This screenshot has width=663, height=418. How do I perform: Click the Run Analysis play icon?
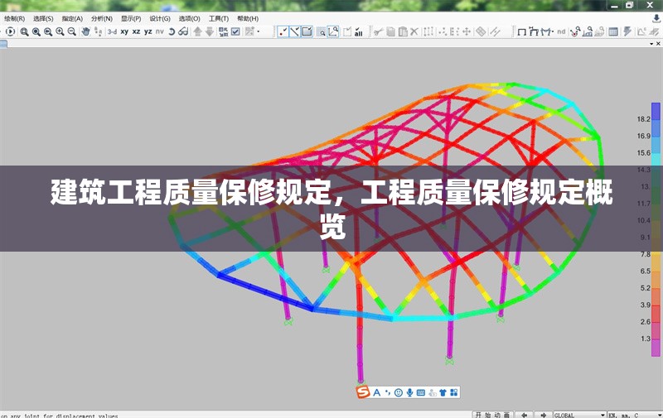point(11,31)
